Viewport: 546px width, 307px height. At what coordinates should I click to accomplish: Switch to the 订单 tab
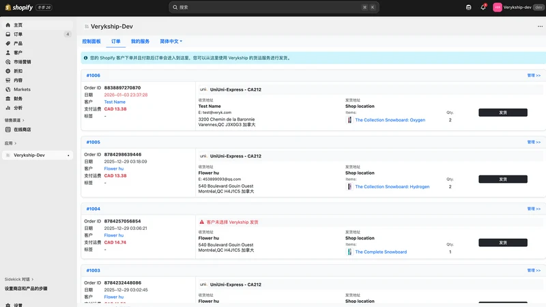click(x=115, y=42)
